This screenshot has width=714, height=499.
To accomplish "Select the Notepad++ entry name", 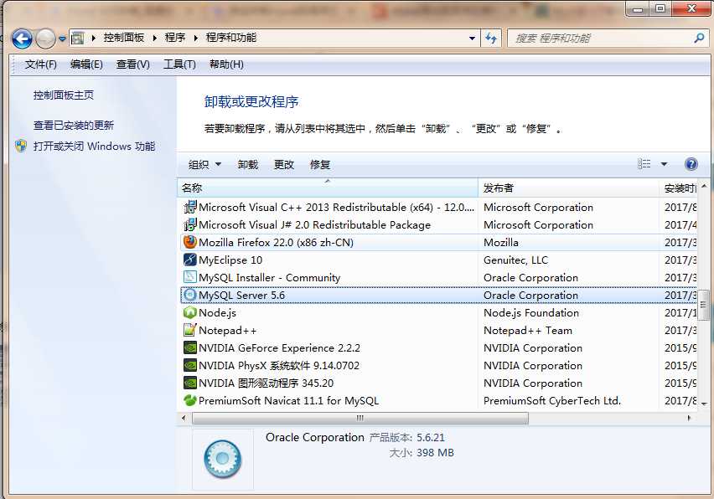I will 228,331.
